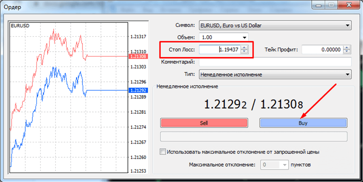The image size is (363, 182).
Task: Click the пунктов label
Action: [x=301, y=164]
